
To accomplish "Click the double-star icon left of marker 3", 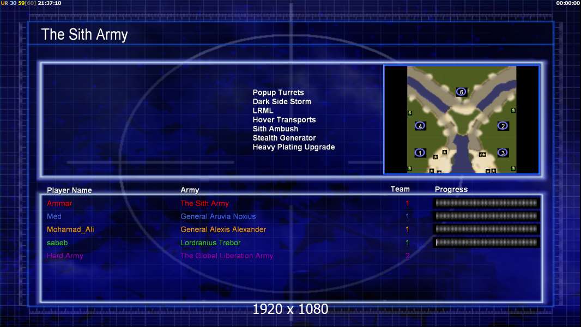I will click(482, 154).
